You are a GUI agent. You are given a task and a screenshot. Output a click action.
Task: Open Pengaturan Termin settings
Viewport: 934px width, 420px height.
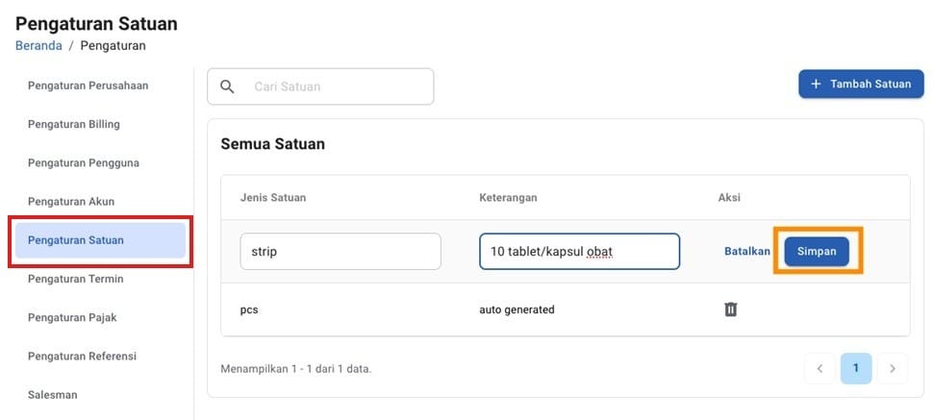(x=76, y=279)
